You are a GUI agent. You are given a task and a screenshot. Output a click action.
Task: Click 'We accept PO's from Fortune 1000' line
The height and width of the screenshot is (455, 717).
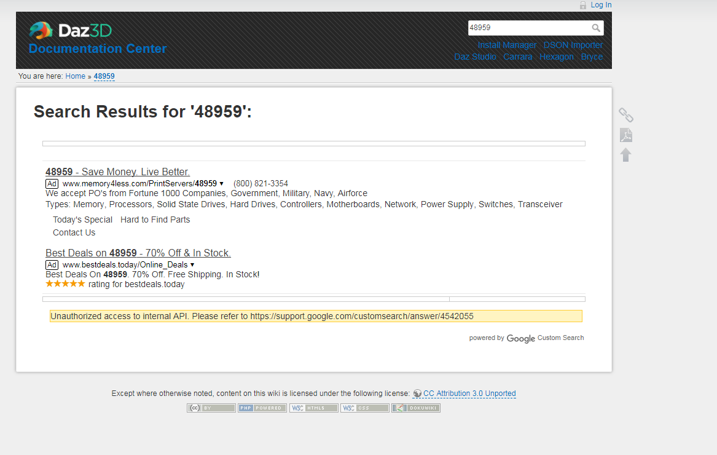(x=206, y=193)
